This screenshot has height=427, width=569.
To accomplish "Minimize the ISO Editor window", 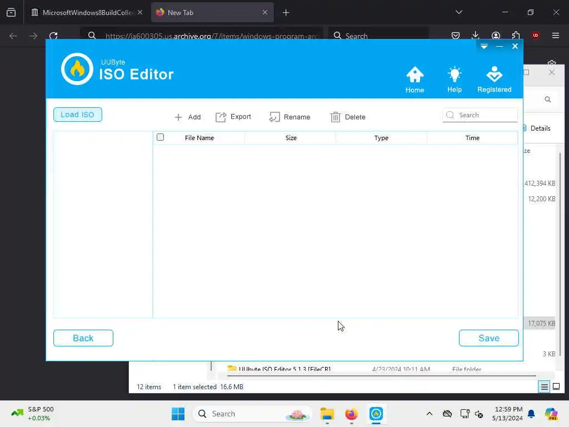I will (500, 47).
